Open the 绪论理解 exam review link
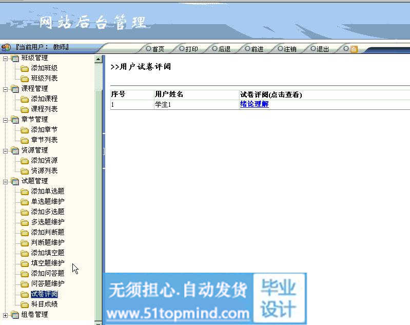Image resolution: width=410 pixels, height=325 pixels. tap(254, 104)
